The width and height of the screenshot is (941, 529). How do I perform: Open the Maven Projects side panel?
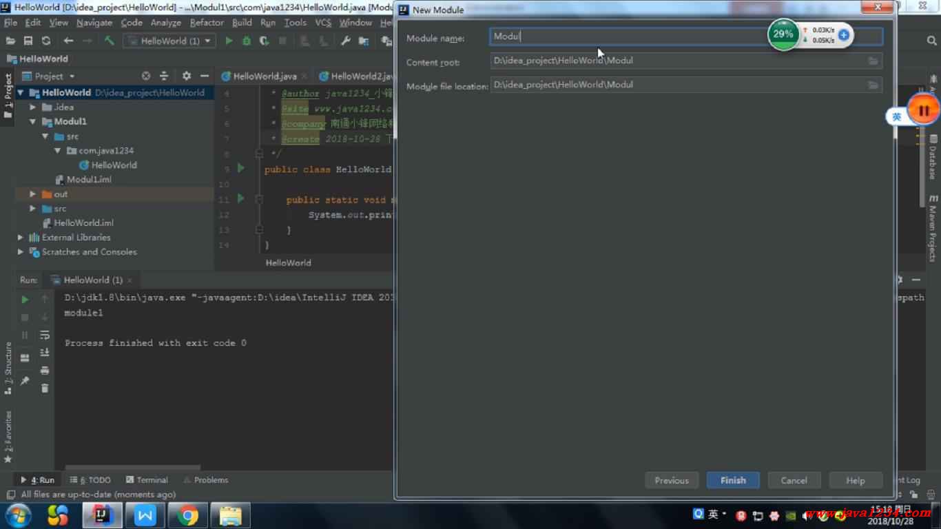(x=932, y=227)
